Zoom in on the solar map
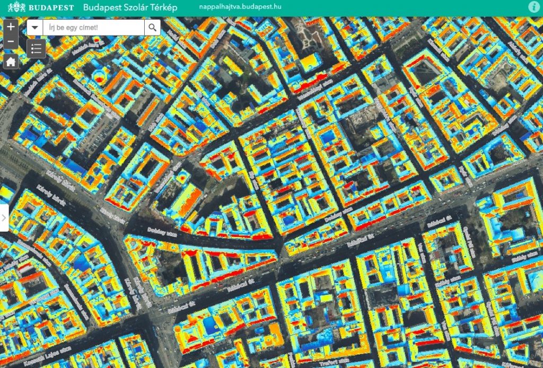The width and height of the screenshot is (543, 368). pos(11,27)
